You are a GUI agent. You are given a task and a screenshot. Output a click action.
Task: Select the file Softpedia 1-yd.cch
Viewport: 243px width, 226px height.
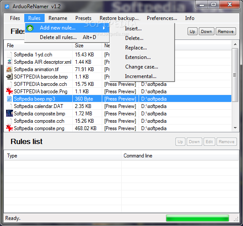click(x=33, y=55)
